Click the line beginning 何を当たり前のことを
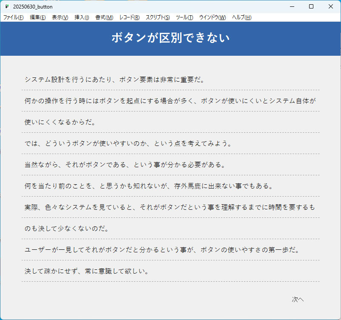Viewport: 341px width, 320px height. pos(149,186)
